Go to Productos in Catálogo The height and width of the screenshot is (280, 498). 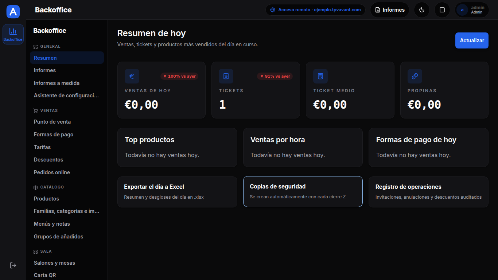point(67,199)
